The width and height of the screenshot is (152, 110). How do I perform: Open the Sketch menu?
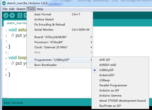pyautogui.click(x=21, y=9)
